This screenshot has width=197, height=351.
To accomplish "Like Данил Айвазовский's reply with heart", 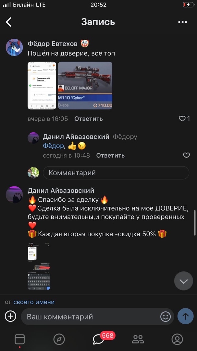I will [x=186, y=155].
